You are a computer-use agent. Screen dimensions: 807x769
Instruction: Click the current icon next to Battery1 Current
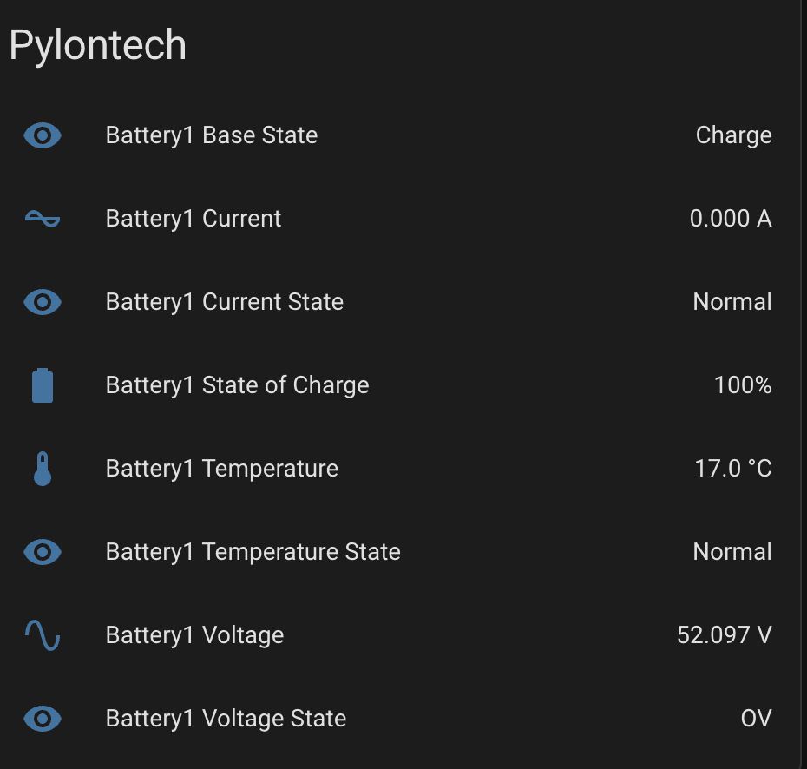[x=43, y=219]
